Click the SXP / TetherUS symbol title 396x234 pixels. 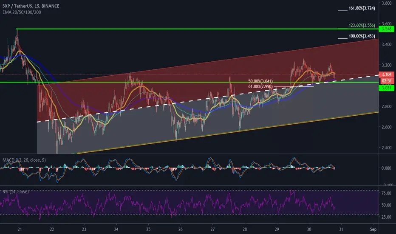(31, 6)
